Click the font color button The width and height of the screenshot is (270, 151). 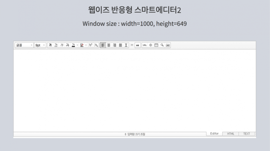[x=73, y=45]
